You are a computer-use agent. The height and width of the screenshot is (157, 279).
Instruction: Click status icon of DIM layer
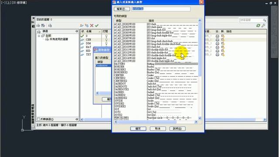click(82, 44)
